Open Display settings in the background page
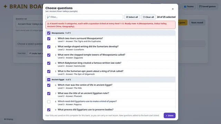Image resolution: width=221 pixels, height=124 pixels. point(9,119)
